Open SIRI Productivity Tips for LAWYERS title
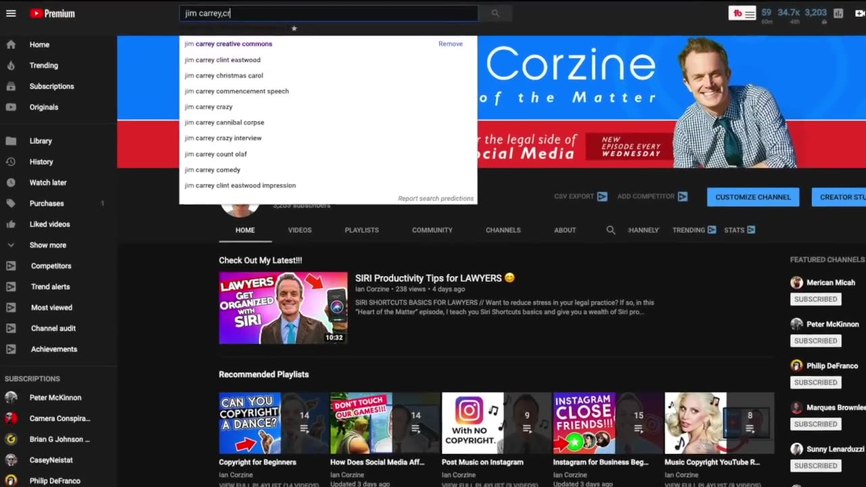866x487 pixels. point(435,278)
